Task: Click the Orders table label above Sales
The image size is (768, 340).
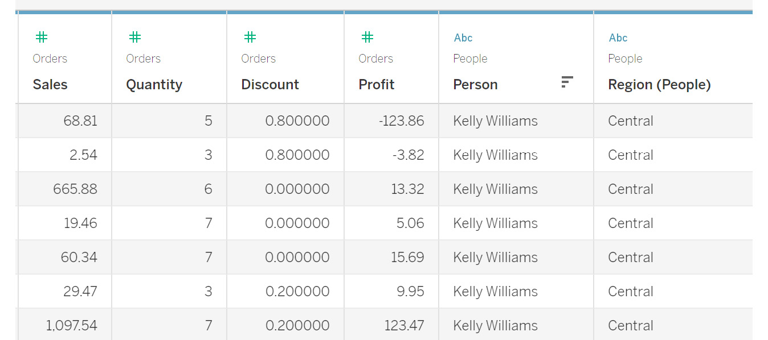Action: (x=50, y=59)
